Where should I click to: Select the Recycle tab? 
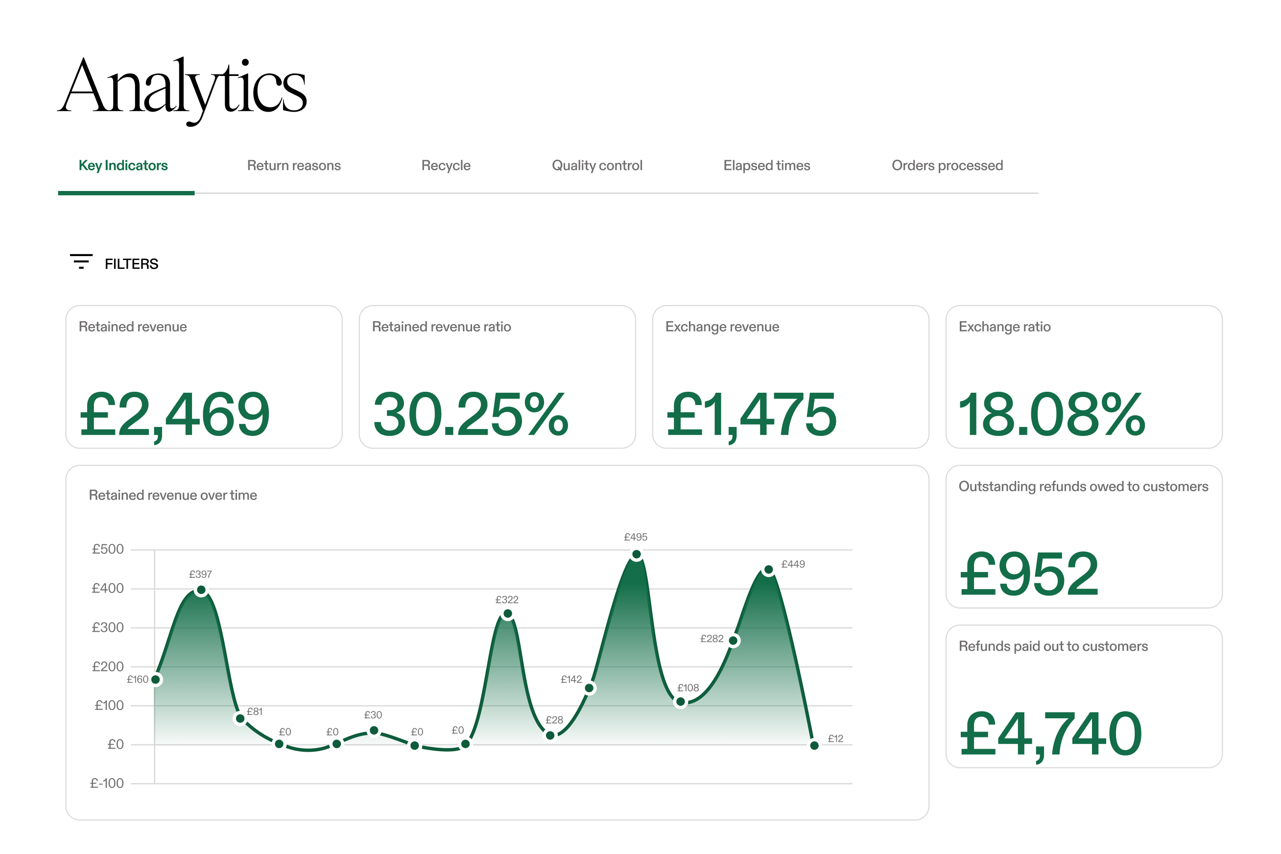coord(446,166)
